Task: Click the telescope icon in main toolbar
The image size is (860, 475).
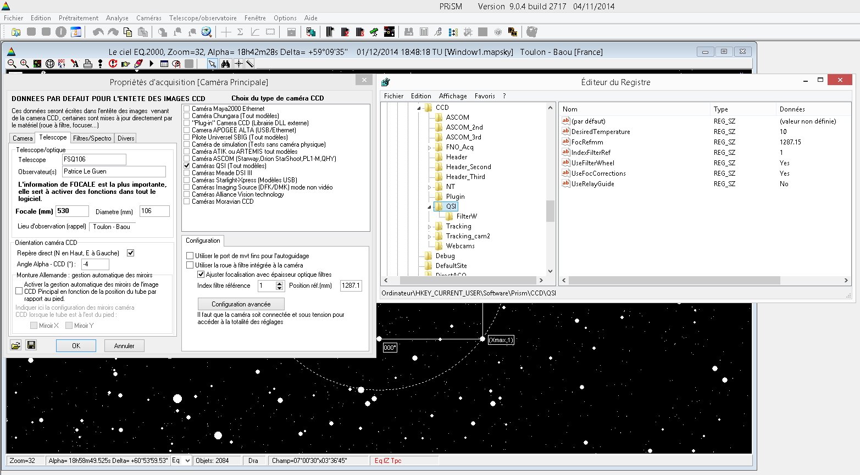Action: pos(374,32)
